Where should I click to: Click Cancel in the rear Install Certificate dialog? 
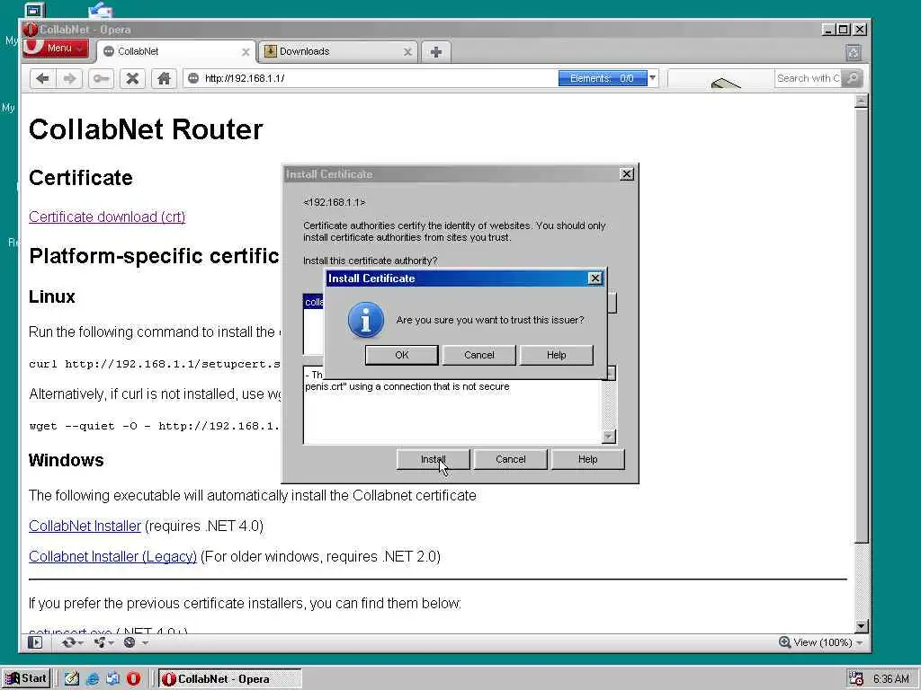tap(511, 459)
